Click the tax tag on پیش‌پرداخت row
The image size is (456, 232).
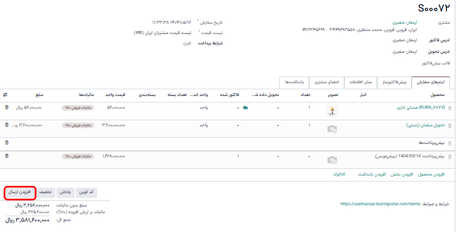[78, 157]
